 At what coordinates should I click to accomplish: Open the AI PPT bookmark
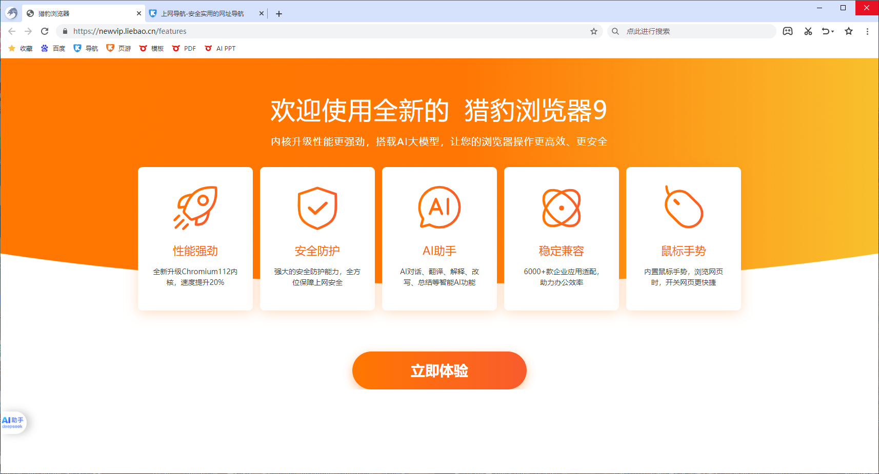(x=220, y=48)
